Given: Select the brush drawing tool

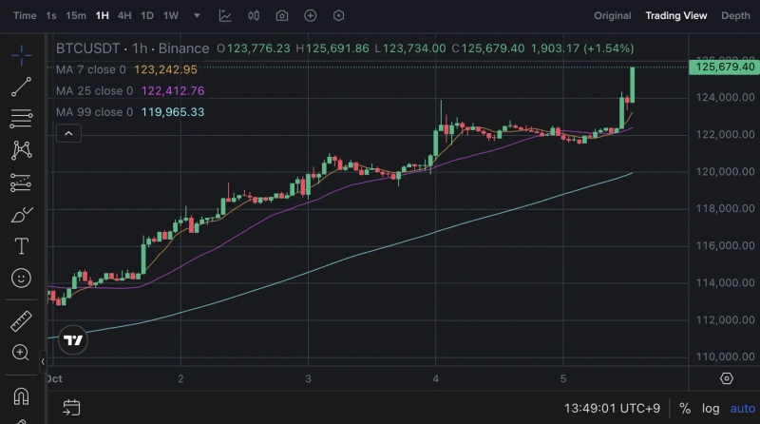Looking at the screenshot, I should (x=21, y=216).
